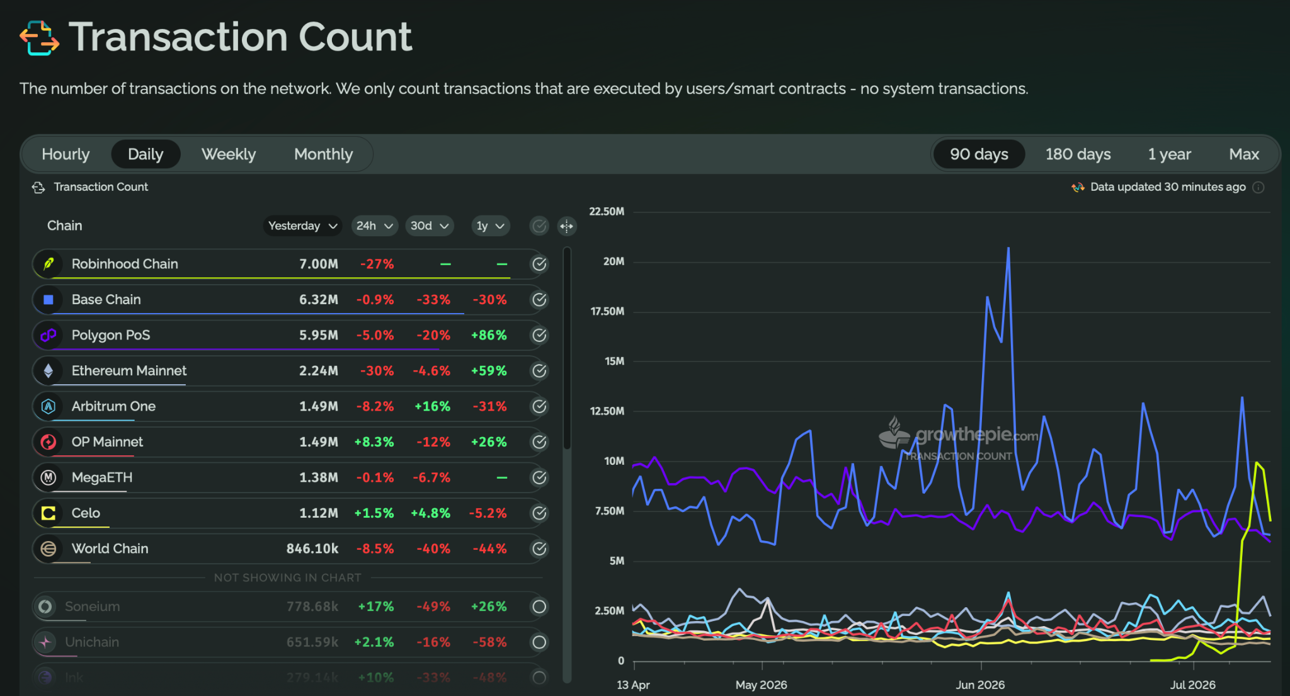This screenshot has height=696, width=1290.
Task: Click the Ethereum Mainnet diamond icon
Action: [x=49, y=371]
